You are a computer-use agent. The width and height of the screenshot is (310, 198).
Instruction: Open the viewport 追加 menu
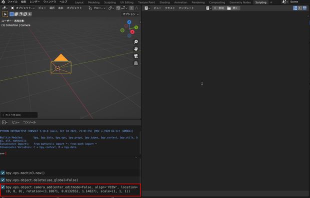click(x=60, y=8)
